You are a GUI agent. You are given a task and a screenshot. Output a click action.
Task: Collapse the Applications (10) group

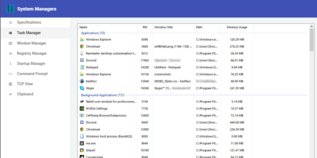(93, 33)
